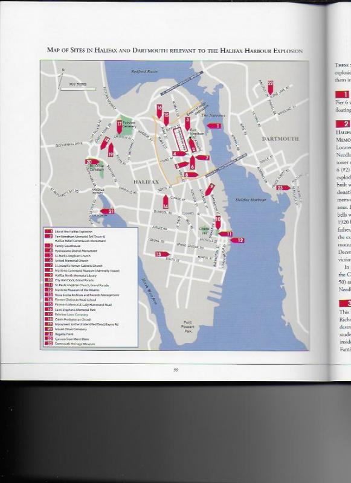This screenshot has height=483, width=351.
Task: Click legend entry 'Regatta Point'
Action: pyautogui.click(x=59, y=334)
